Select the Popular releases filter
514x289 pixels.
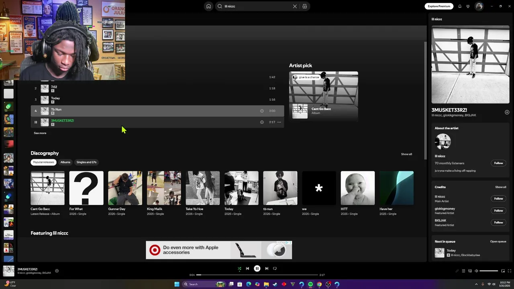pyautogui.click(x=43, y=162)
